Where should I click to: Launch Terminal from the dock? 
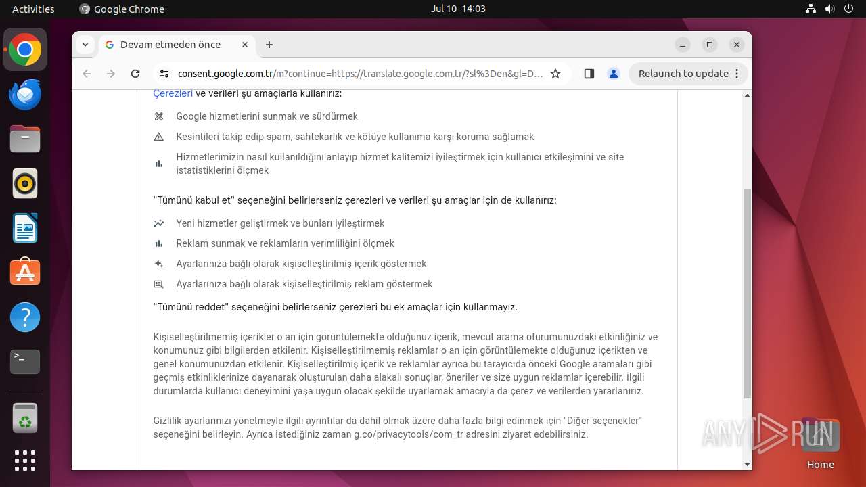coord(25,362)
